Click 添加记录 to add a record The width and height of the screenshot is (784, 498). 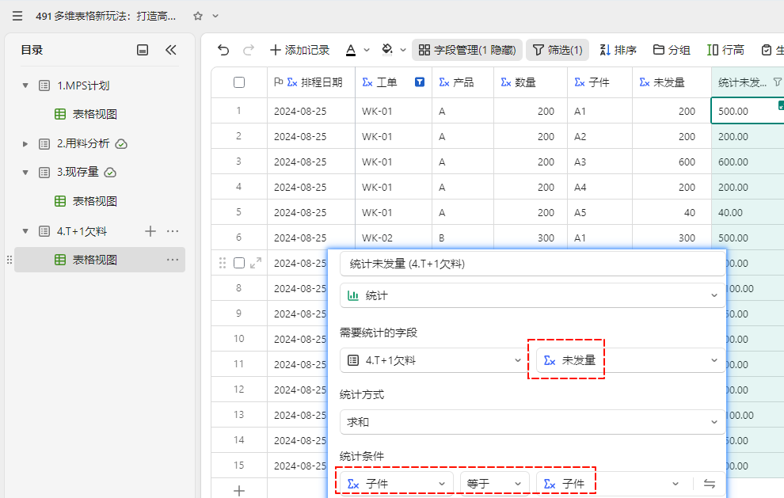300,50
